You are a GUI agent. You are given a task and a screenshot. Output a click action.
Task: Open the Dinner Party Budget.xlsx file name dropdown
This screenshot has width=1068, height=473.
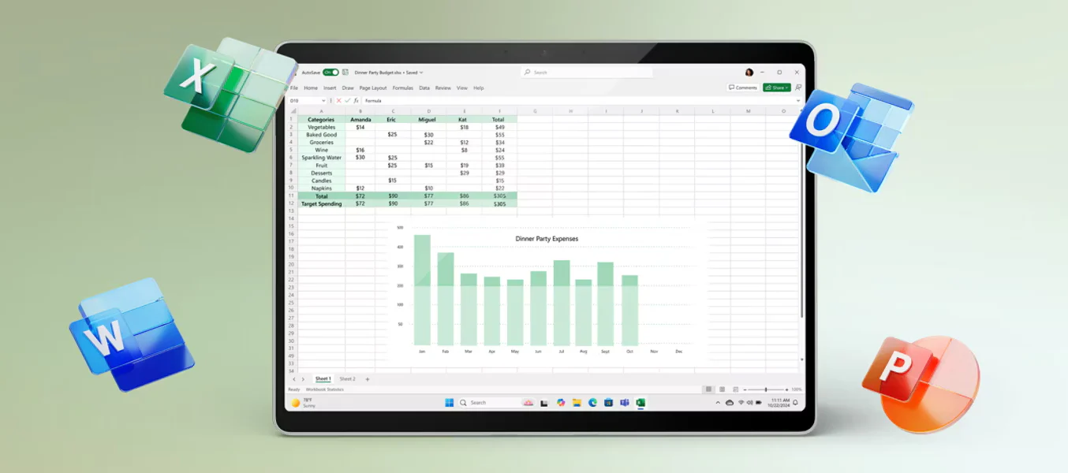(x=422, y=73)
